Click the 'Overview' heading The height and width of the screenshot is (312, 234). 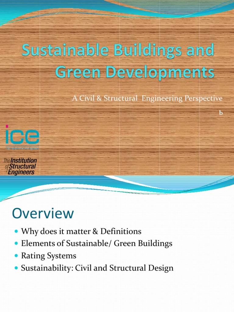point(43,213)
